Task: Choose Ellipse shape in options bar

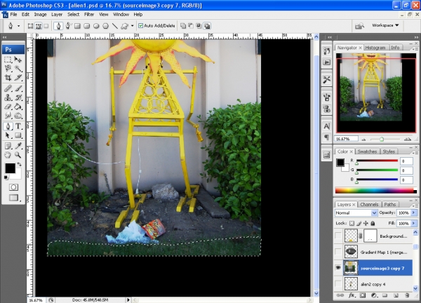Action: [x=96, y=26]
